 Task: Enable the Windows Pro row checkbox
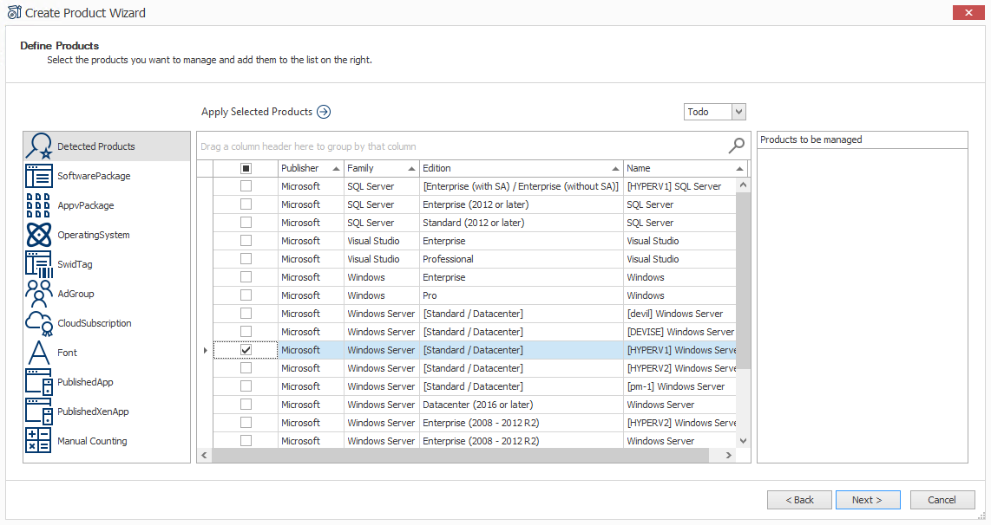246,295
